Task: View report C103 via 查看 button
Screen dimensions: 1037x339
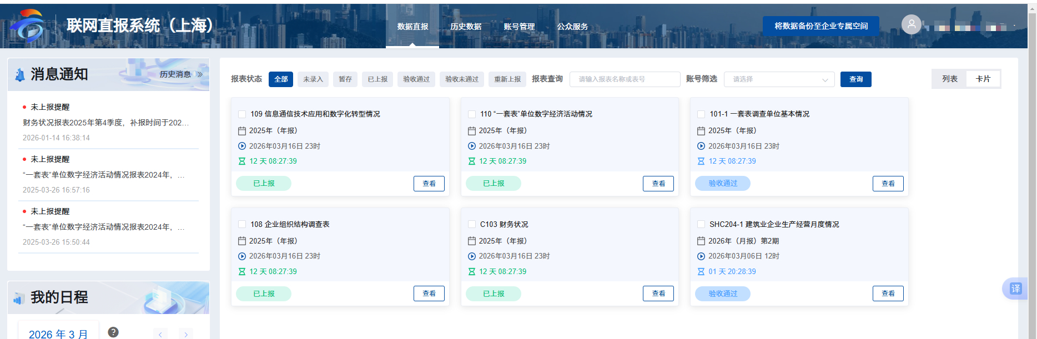Action: pyautogui.click(x=658, y=294)
